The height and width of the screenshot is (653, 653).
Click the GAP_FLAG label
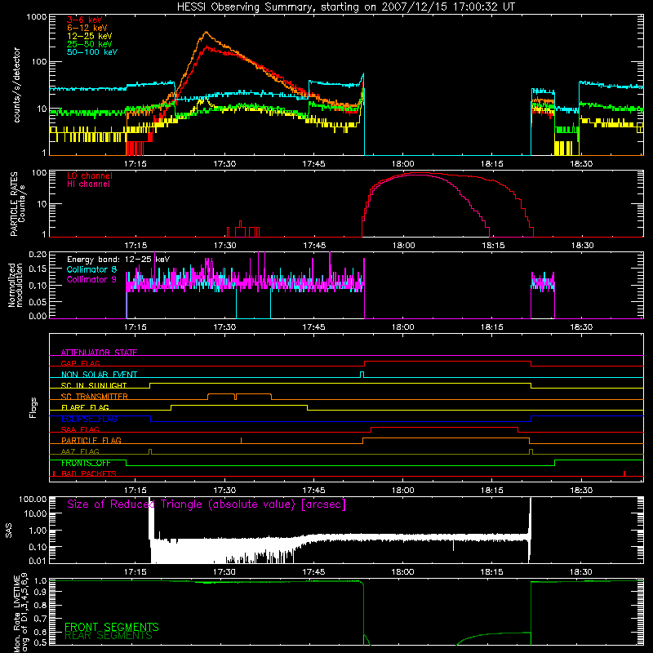point(80,363)
